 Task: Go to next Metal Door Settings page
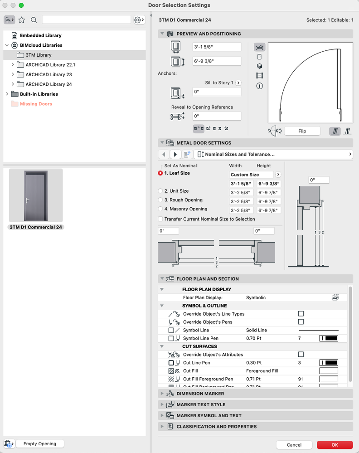(x=175, y=154)
